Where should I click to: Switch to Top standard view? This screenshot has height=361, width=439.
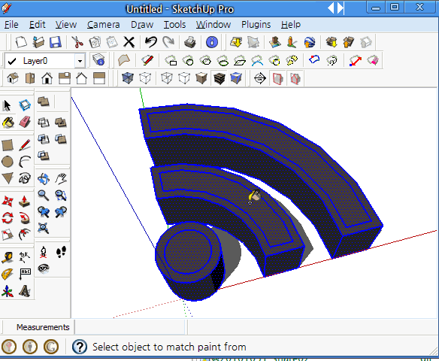30,78
